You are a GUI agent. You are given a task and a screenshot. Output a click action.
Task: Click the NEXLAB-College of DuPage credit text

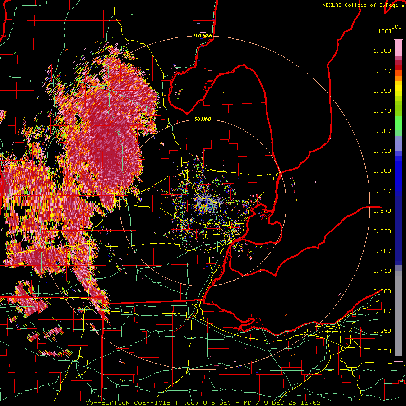click(x=361, y=5)
